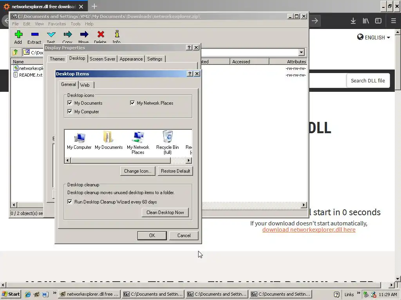Image resolution: width=401 pixels, height=300 pixels.
Task: Click the Display Properties title bar help button
Action: [x=189, y=48]
